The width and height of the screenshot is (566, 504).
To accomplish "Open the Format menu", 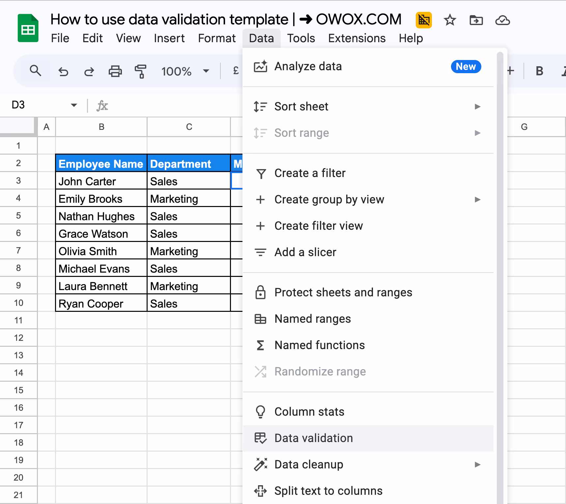I will [216, 38].
